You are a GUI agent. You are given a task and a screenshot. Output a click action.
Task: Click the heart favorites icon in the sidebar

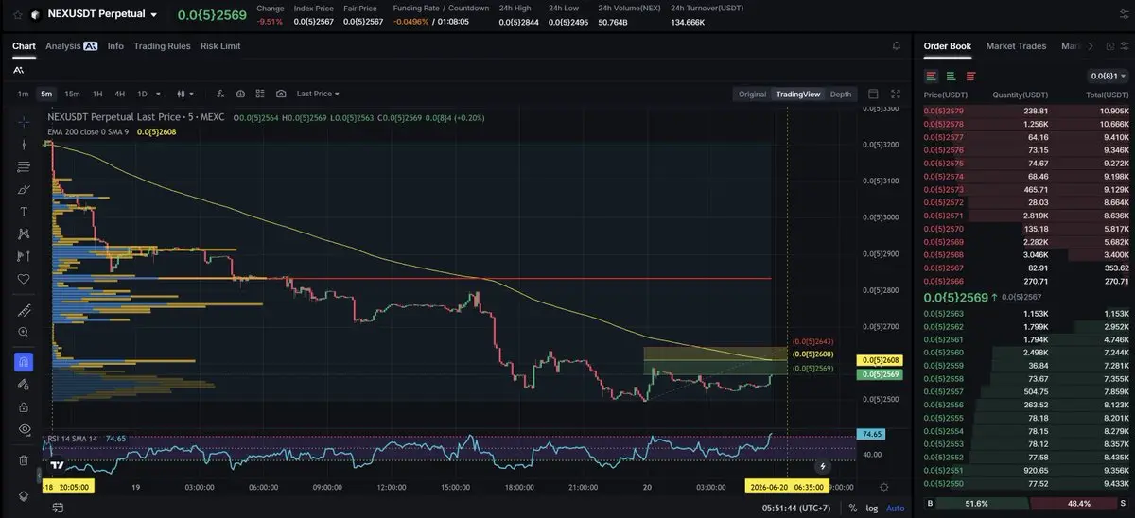[x=24, y=279]
